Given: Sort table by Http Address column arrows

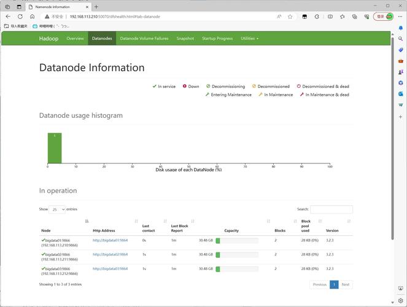Looking at the screenshot, I should coord(136,221).
